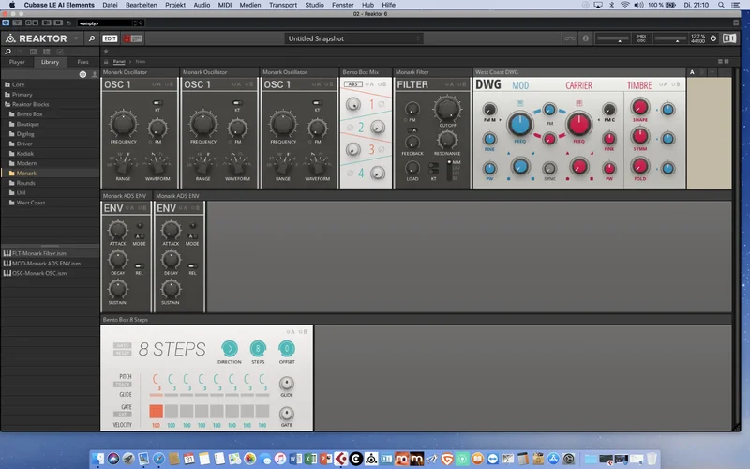Screen dimensions: 750x469
Task: Toggle the ABS switch in Bento Box Mix
Action: point(353,84)
